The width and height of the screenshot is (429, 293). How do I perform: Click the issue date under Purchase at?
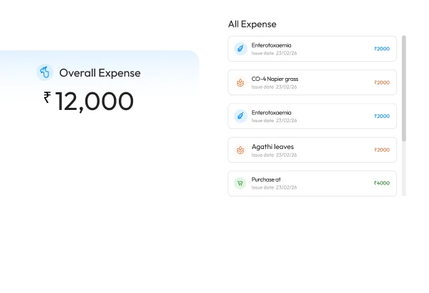coord(274,187)
